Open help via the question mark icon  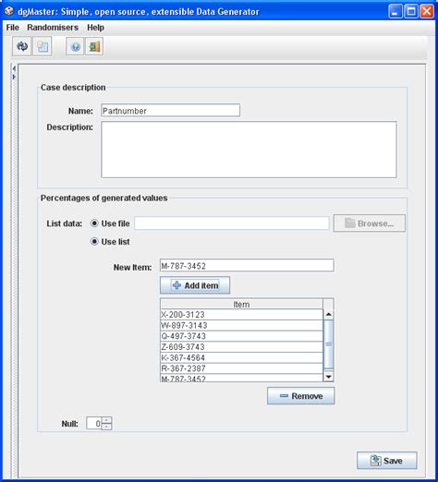point(75,47)
